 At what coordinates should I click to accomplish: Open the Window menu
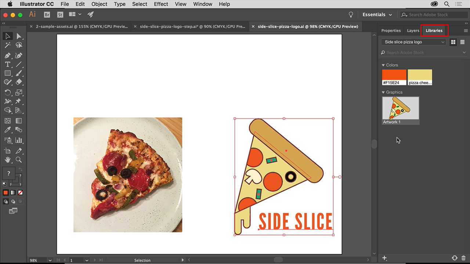click(x=202, y=4)
